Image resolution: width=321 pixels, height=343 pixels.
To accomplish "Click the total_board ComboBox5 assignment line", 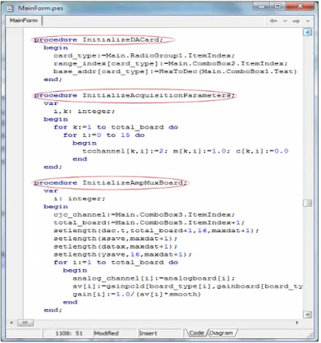I will 149,222.
